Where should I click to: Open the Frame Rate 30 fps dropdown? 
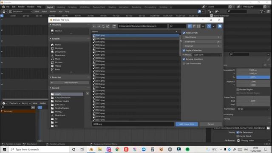point(253,109)
